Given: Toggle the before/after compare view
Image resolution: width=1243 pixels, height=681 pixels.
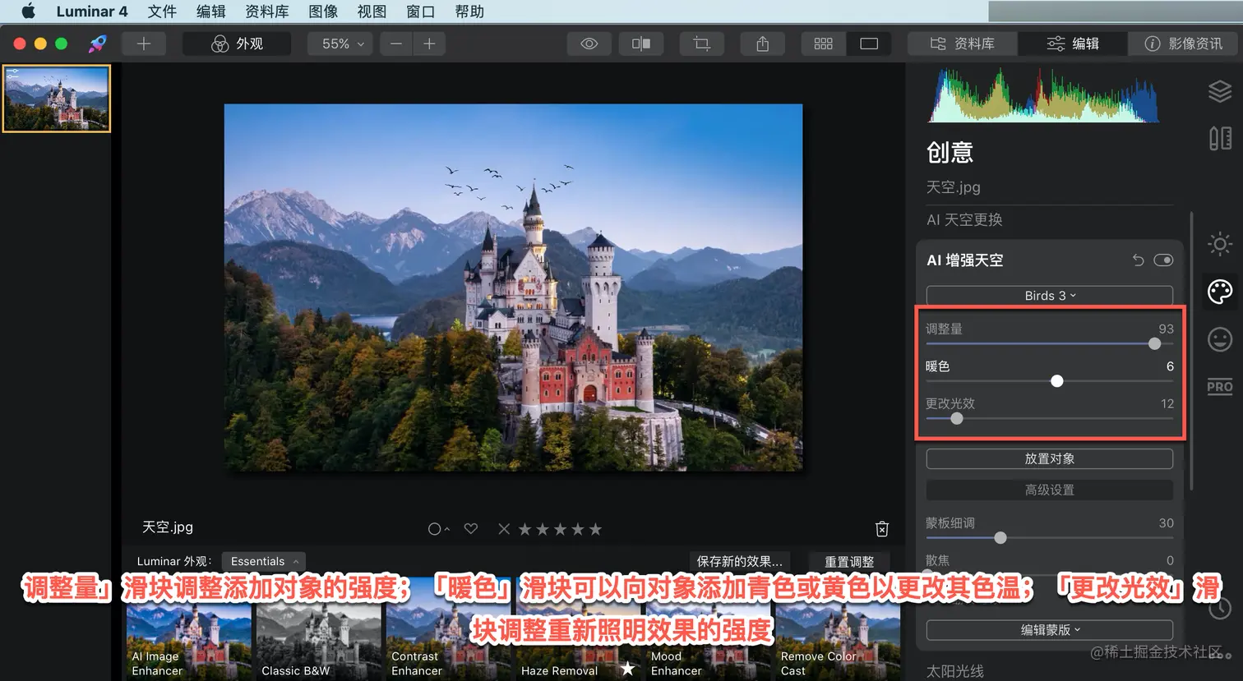Looking at the screenshot, I should click(x=641, y=44).
